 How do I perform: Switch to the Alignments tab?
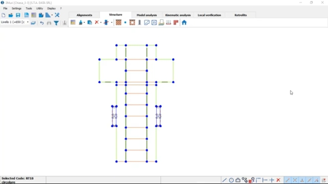[x=84, y=15]
